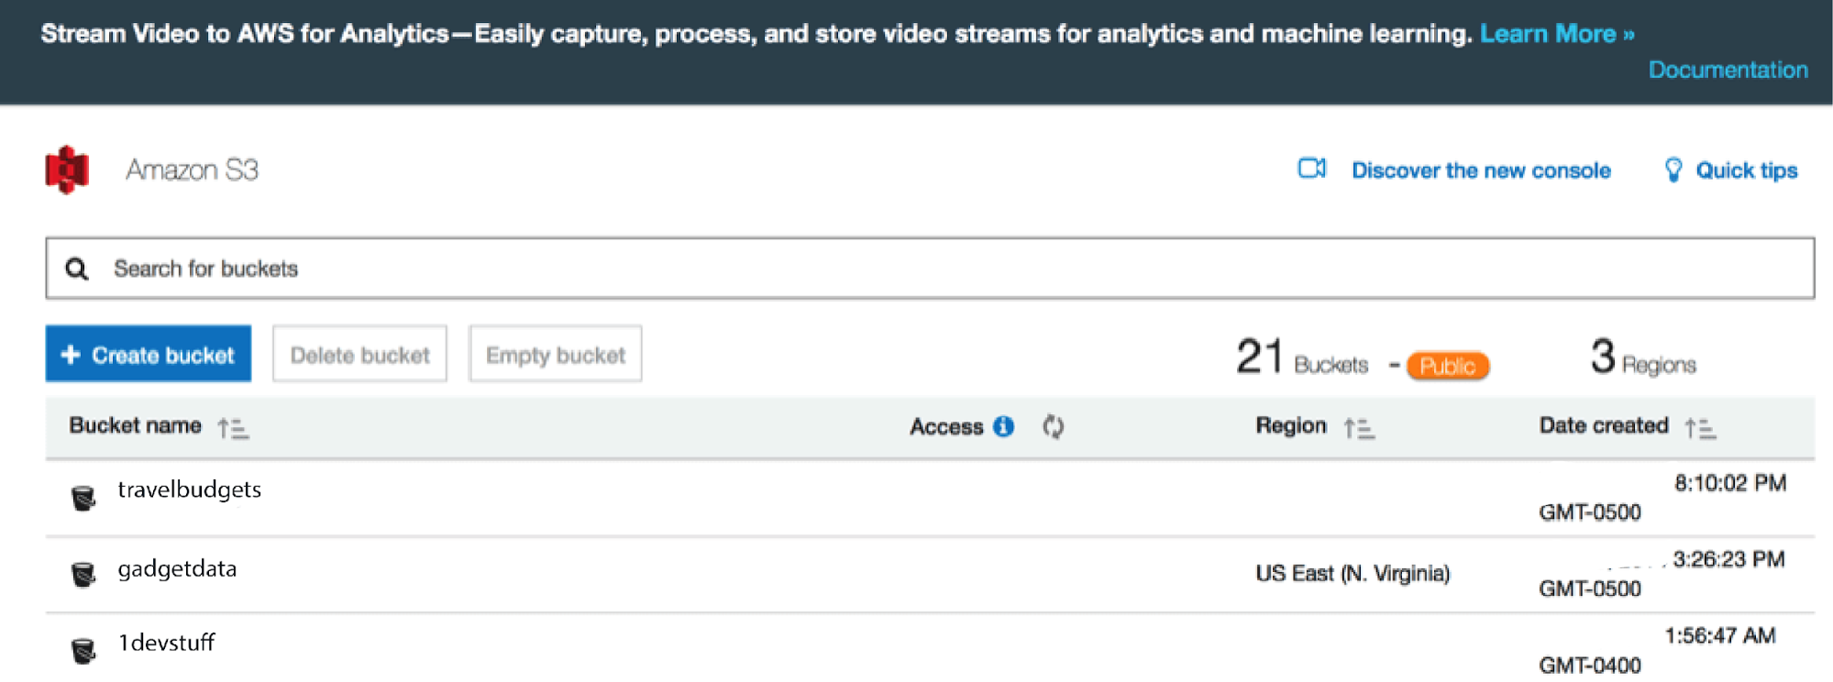Click the 3 Regions count
This screenshot has width=1833, height=682.
coord(1643,357)
